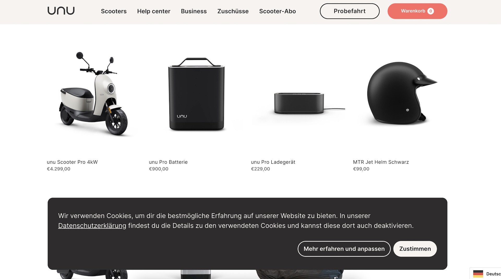Image resolution: width=501 pixels, height=279 pixels.
Task: Click the cart count badge
Action: 431,11
